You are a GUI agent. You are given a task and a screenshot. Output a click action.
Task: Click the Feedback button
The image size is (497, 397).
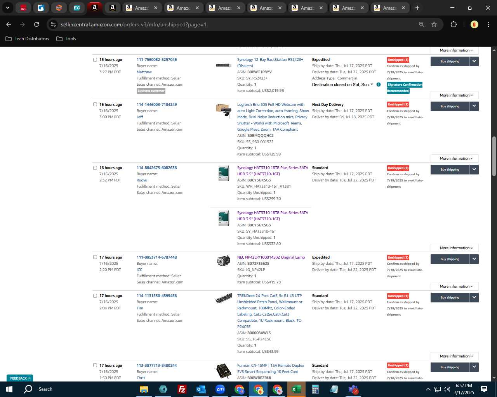tap(18, 378)
